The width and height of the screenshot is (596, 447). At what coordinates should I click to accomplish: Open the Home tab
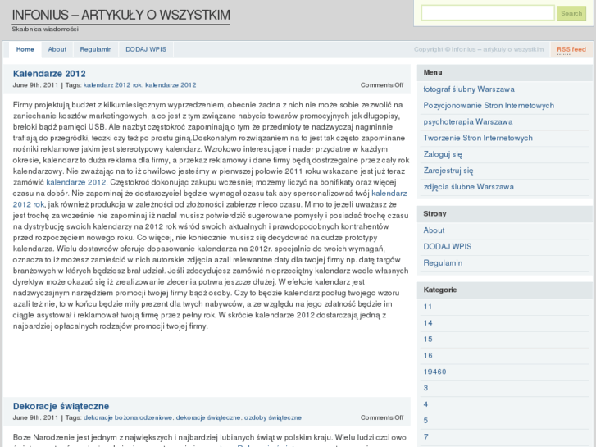[25, 49]
